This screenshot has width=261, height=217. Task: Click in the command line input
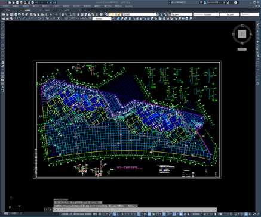pyautogui.click(x=134, y=210)
